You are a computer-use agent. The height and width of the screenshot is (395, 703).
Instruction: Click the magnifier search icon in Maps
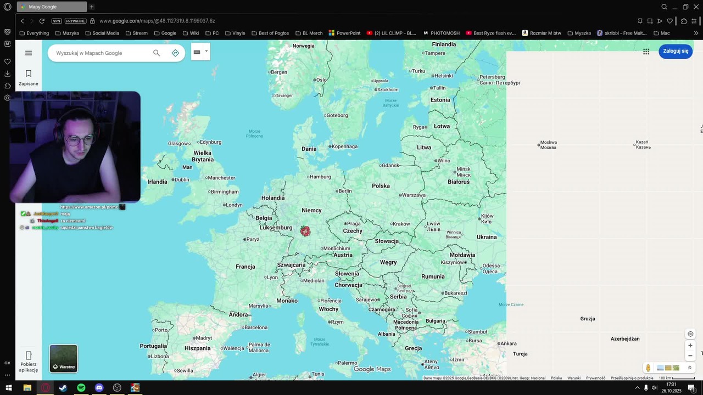coord(157,53)
